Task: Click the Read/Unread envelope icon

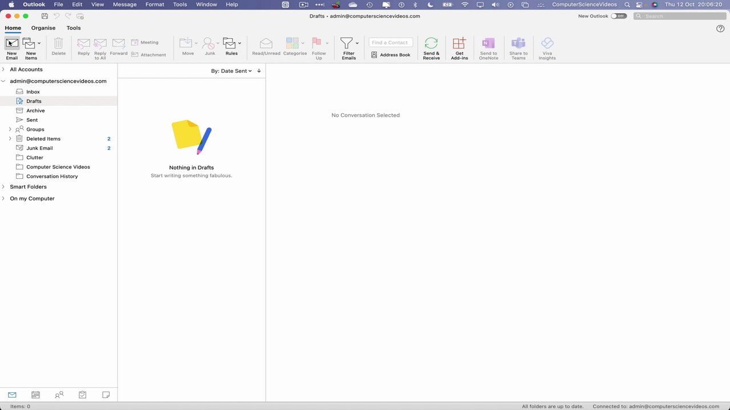Action: click(266, 43)
